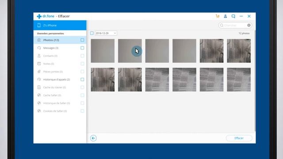This screenshot has width=283, height=159.
Task: Click the dr.fone logo
Action: point(46,16)
